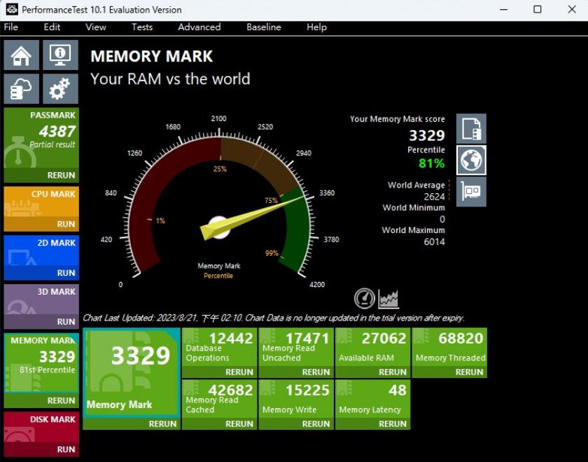Click the green 81% percentile value
Image resolution: width=588 pixels, height=462 pixels.
pyautogui.click(x=432, y=163)
